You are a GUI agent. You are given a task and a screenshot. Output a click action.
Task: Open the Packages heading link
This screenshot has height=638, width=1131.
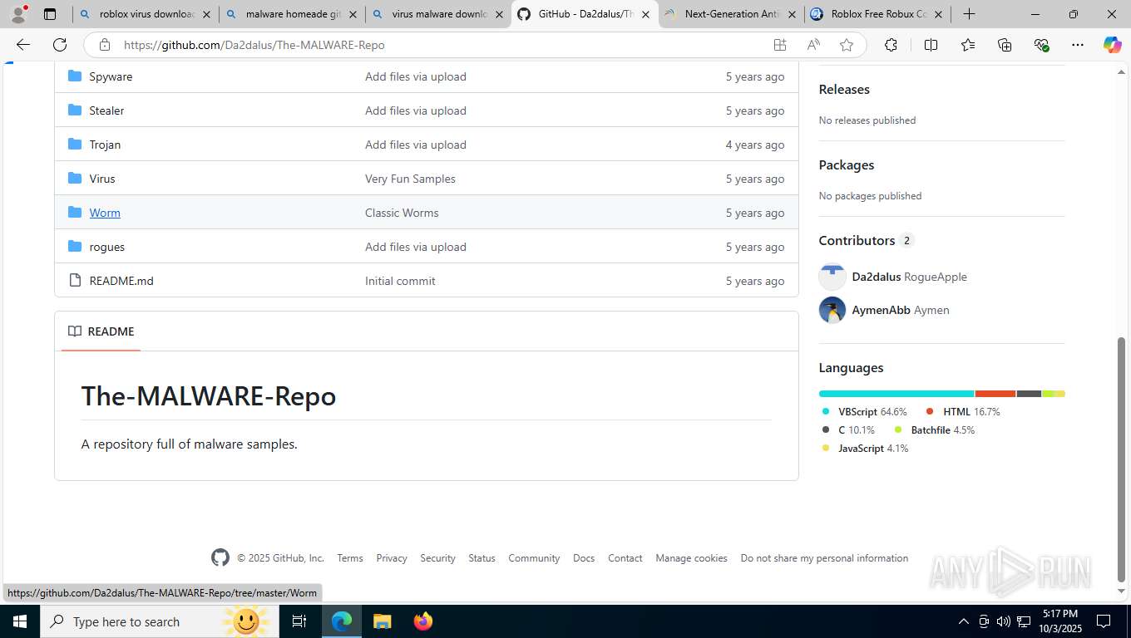point(846,164)
